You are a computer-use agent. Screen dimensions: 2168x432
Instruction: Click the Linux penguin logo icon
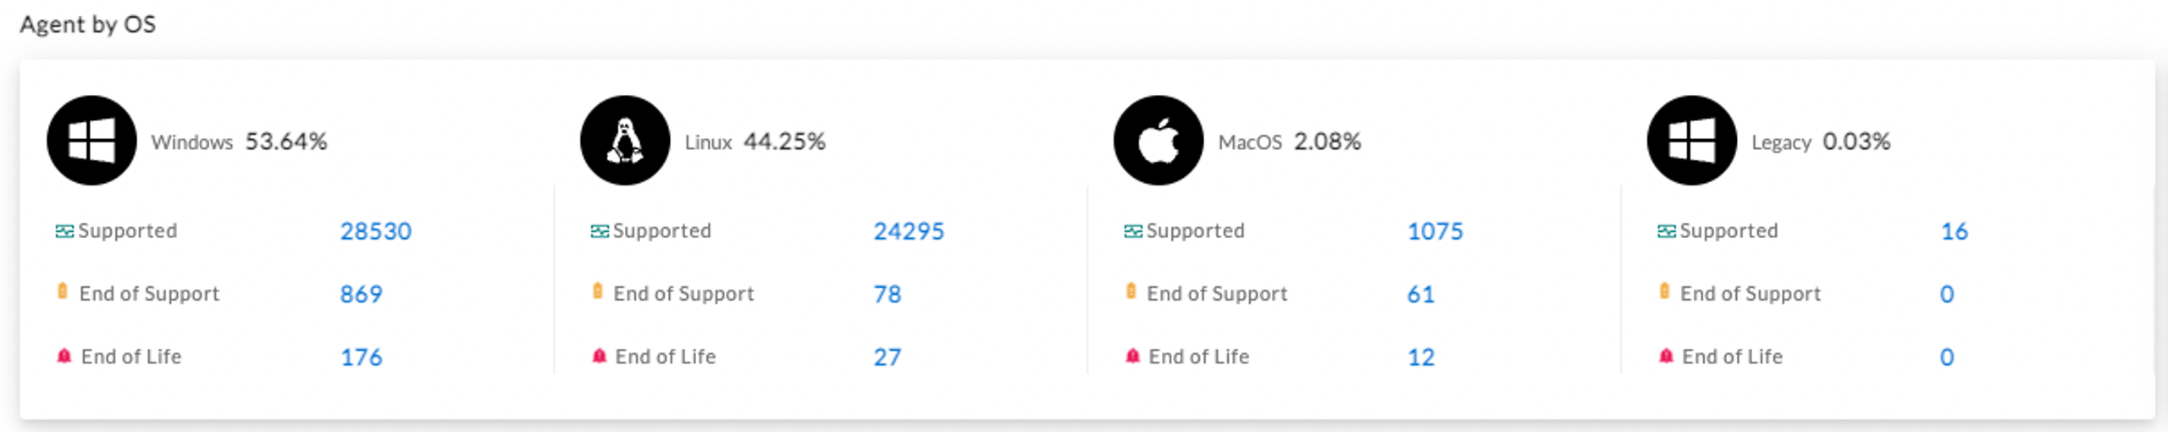(x=625, y=141)
